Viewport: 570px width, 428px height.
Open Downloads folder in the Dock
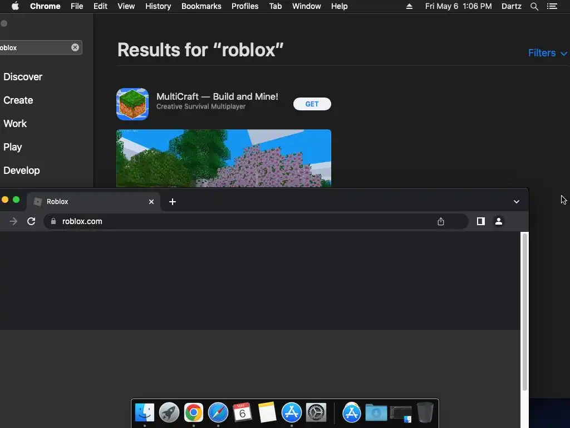(376, 413)
